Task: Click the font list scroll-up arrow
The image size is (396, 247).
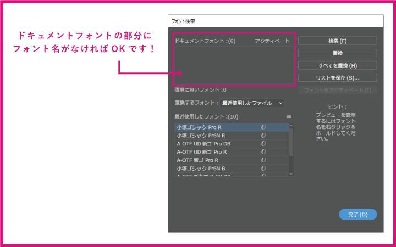Action: pos(291,126)
